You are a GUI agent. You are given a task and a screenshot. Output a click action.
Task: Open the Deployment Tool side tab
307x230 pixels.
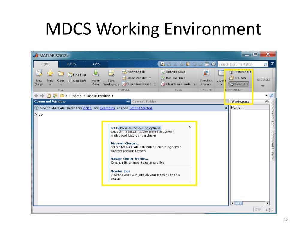(273, 114)
